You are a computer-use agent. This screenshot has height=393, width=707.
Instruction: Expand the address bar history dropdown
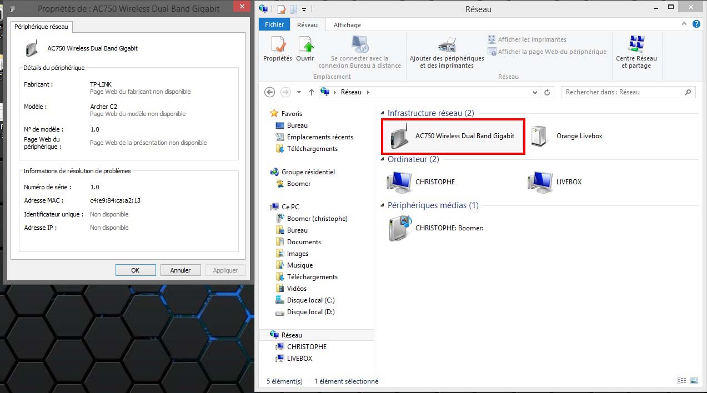[535, 92]
